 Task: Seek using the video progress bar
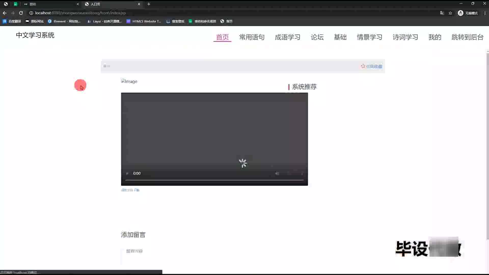coord(214,180)
